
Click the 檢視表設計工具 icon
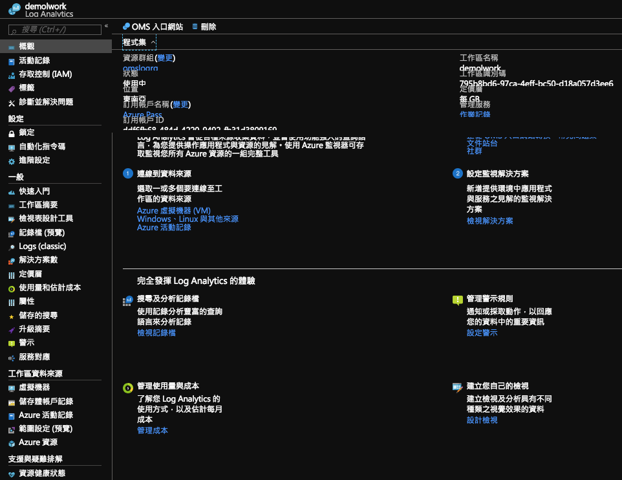coord(12,219)
